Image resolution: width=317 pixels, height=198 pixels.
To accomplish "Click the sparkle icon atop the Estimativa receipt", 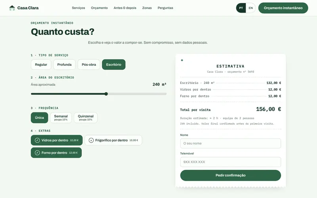I will point(182,60).
